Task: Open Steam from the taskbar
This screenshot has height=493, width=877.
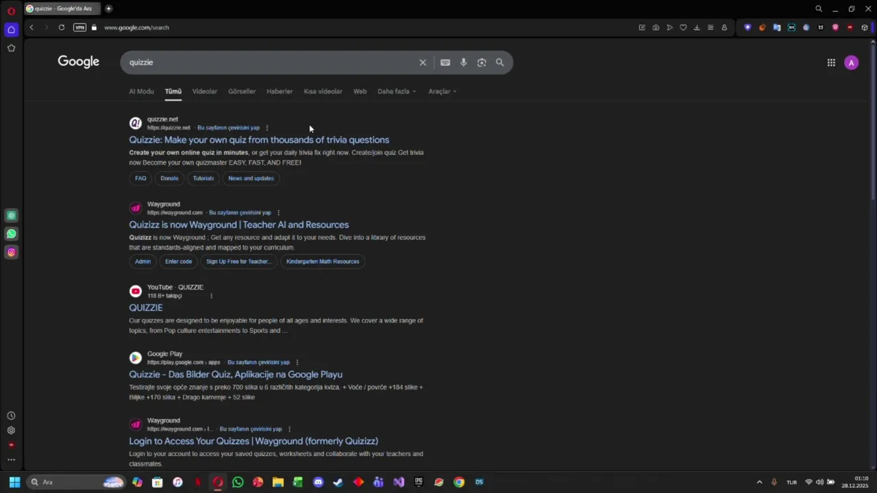Action: pos(338,482)
